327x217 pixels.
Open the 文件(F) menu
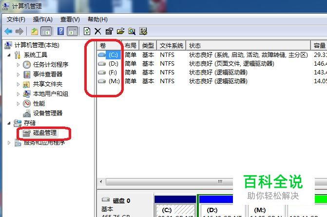click(x=16, y=19)
